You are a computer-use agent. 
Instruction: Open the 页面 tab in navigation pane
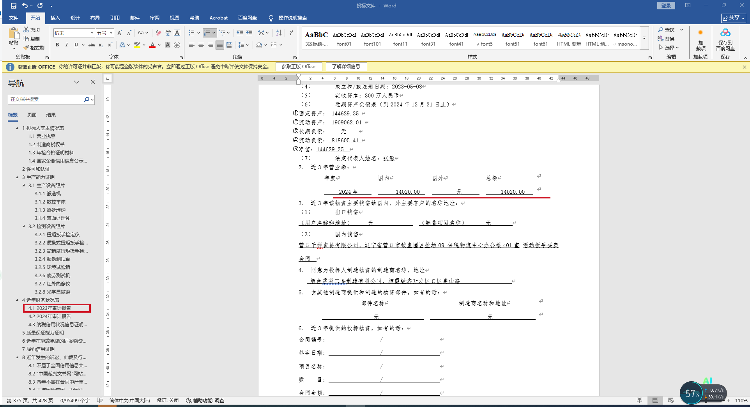tap(32, 115)
